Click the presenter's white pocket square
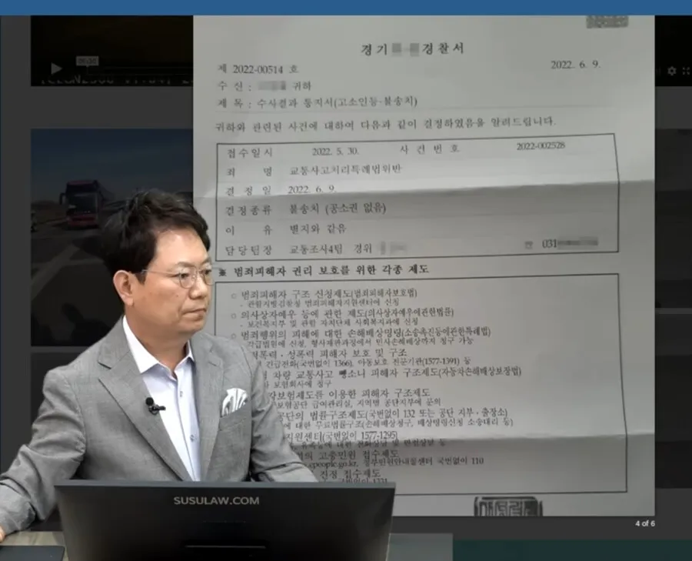The image size is (692, 561). pos(234,400)
